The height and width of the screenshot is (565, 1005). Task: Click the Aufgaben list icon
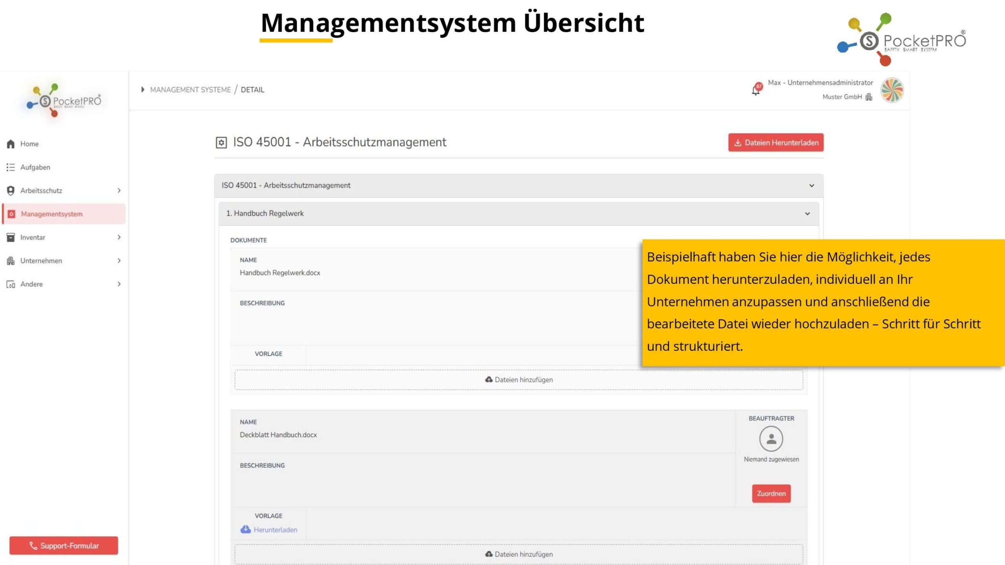(11, 168)
